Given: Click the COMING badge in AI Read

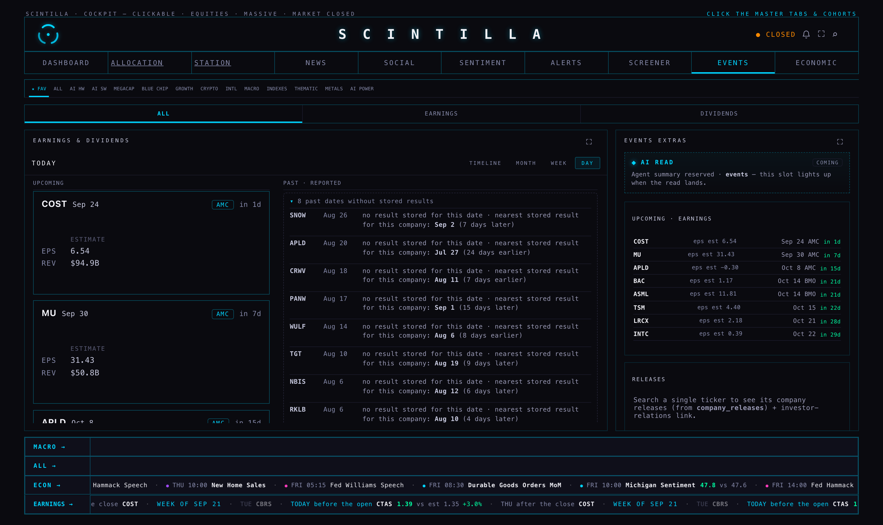Looking at the screenshot, I should pyautogui.click(x=827, y=162).
